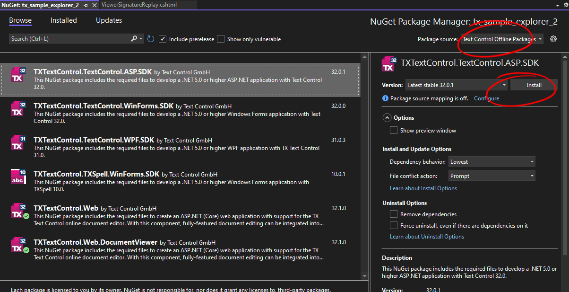Viewport: 569px width, 292px height.
Task: Click TXTextControl.Web.DocumentViewer package icon
Action: tap(18, 245)
